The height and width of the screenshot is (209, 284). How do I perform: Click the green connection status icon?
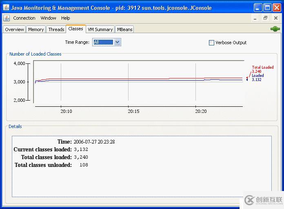(275, 29)
